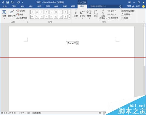Click the vertical scrollbar up arrow
Image resolution: width=146 pixels, height=115 pixels.
[x=145, y=25]
